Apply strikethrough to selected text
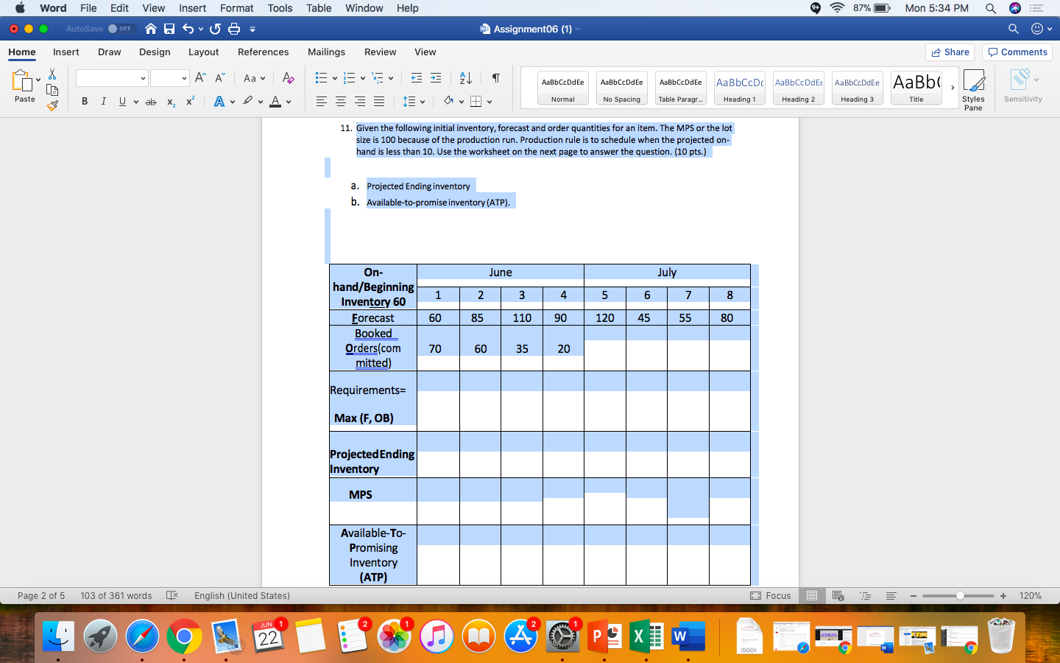The width and height of the screenshot is (1060, 663). [x=150, y=101]
